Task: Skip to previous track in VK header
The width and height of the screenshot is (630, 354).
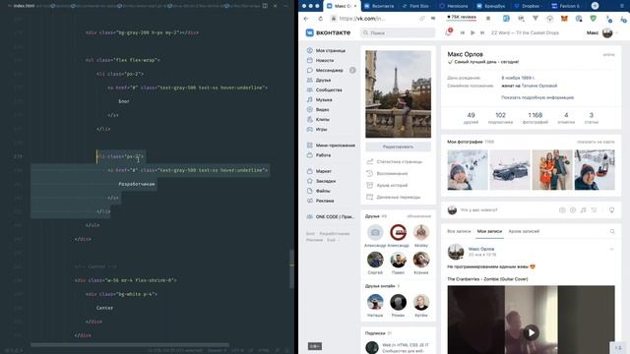Action: click(x=463, y=32)
